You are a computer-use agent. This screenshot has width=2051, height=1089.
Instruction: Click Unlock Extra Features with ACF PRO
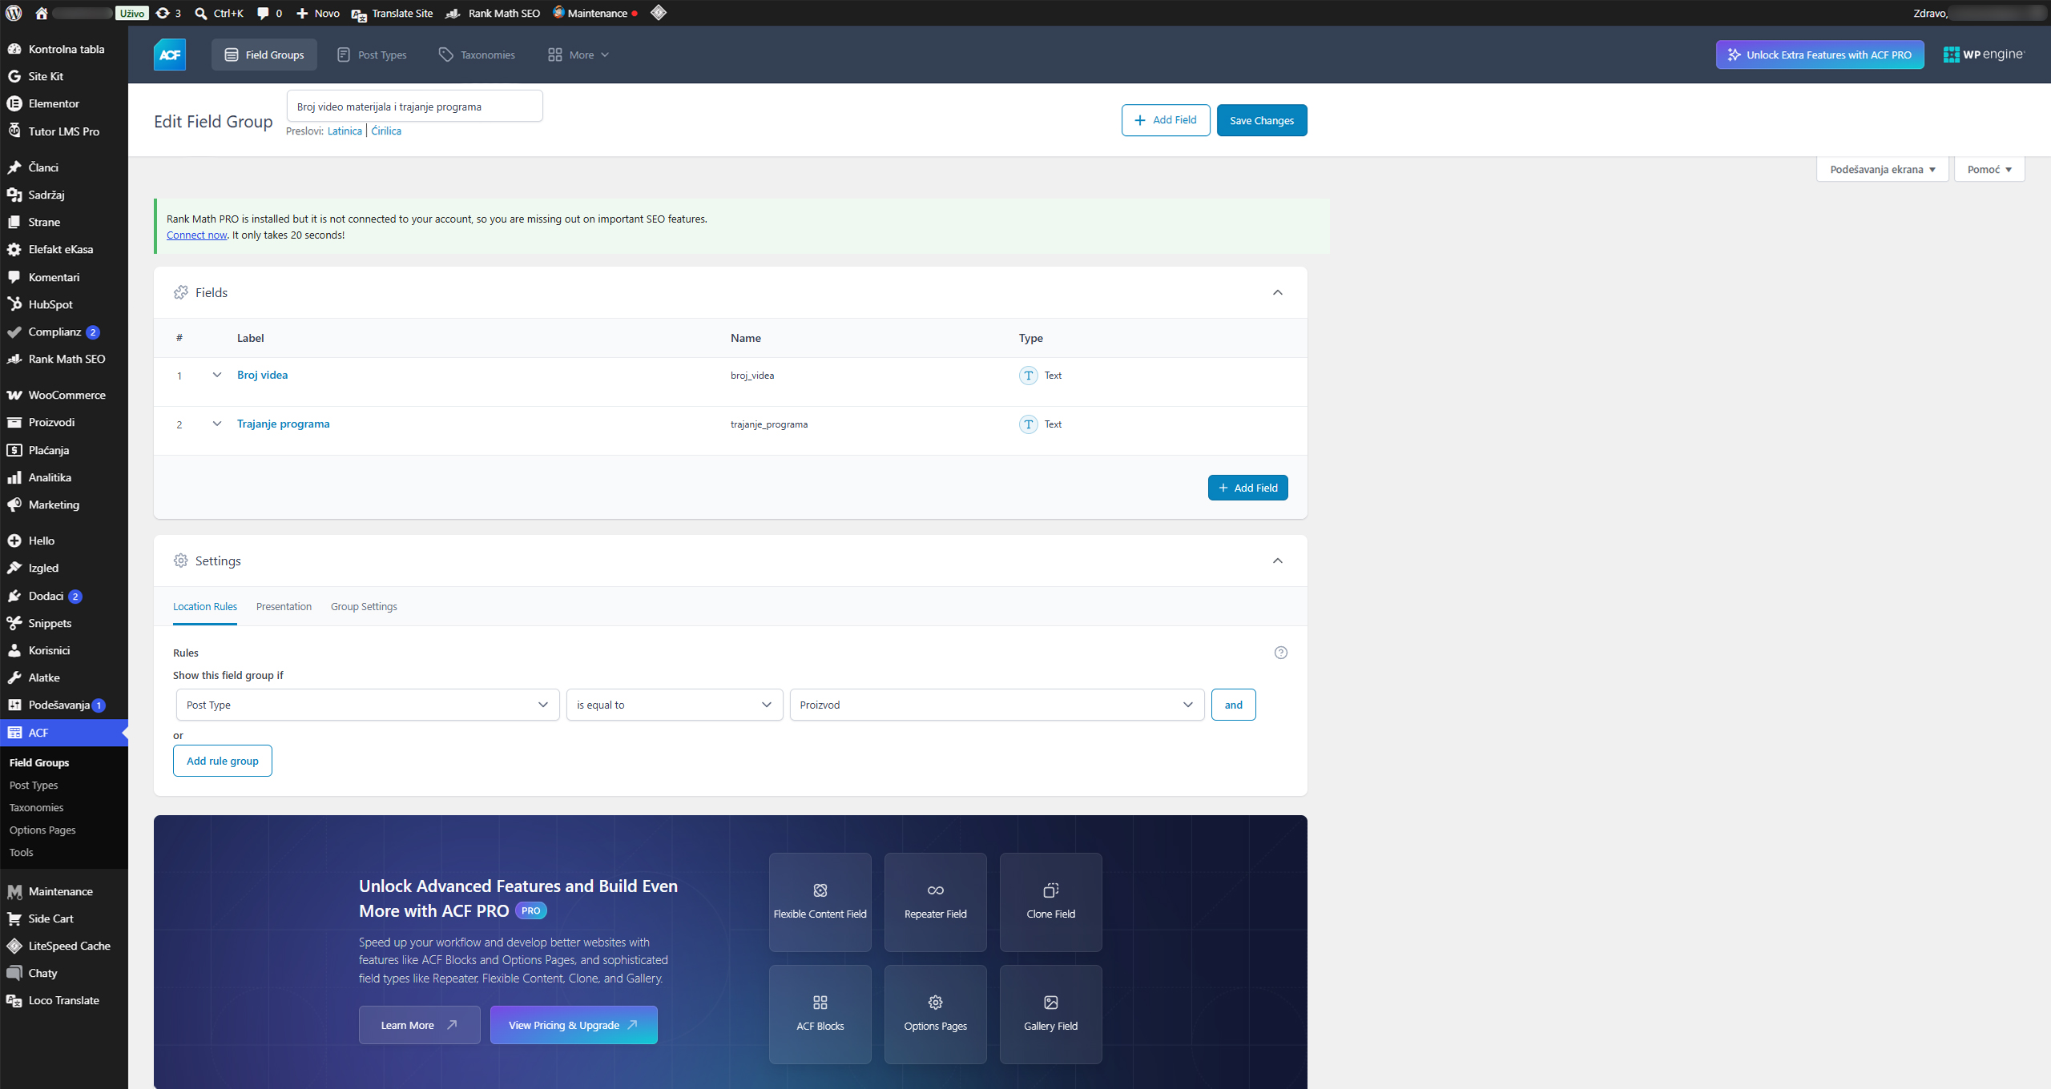coord(1819,54)
